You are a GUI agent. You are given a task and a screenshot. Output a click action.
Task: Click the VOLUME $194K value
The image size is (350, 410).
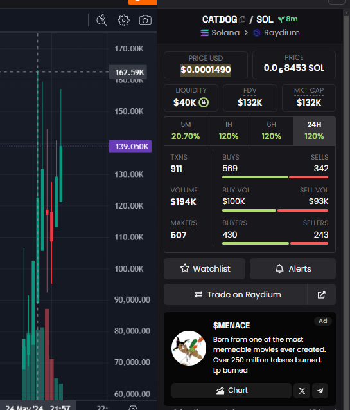click(183, 201)
